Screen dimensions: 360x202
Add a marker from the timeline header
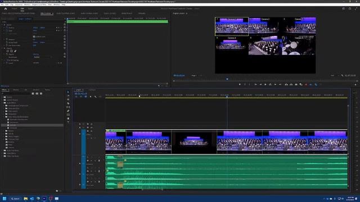(91, 97)
